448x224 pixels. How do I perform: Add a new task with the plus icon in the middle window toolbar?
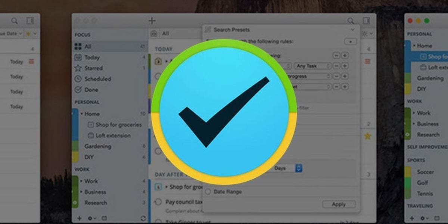(152, 21)
